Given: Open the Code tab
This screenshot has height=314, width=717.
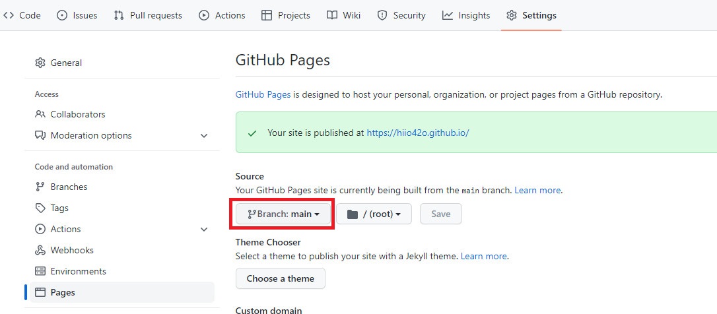Looking at the screenshot, I should pos(22,15).
